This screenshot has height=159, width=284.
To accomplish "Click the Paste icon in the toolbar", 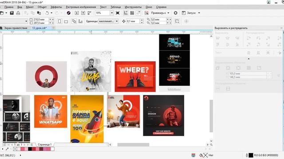I will [x=39, y=13].
